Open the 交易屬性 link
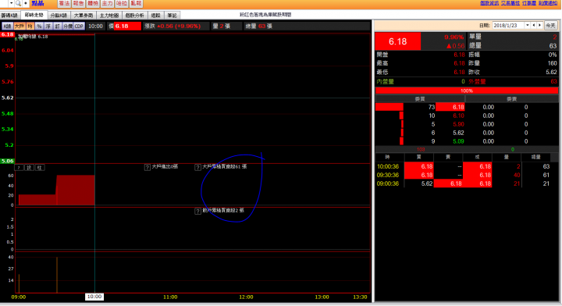562x306 pixels. (510, 3)
